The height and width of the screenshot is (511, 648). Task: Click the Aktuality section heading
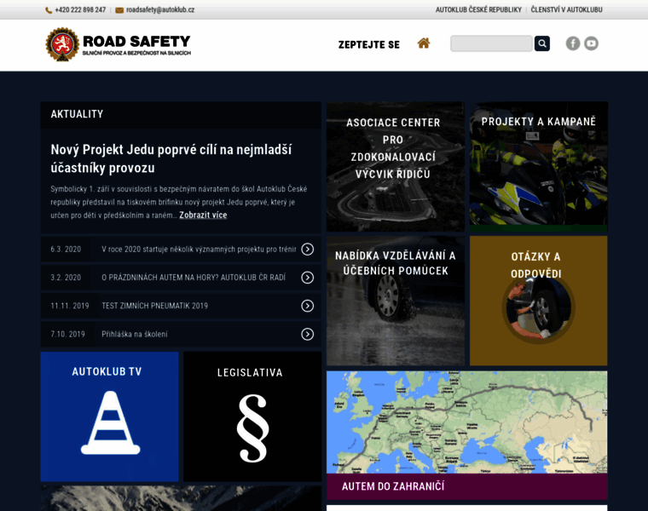(77, 114)
